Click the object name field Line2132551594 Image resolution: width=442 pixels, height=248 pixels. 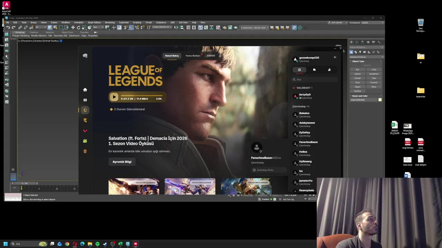tap(364, 100)
